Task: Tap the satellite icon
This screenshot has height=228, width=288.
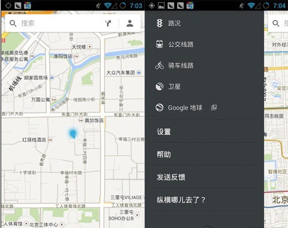Action: click(x=160, y=87)
